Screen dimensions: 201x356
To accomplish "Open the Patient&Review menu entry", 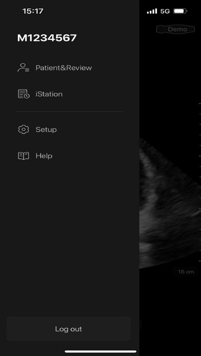I will click(x=55, y=68).
